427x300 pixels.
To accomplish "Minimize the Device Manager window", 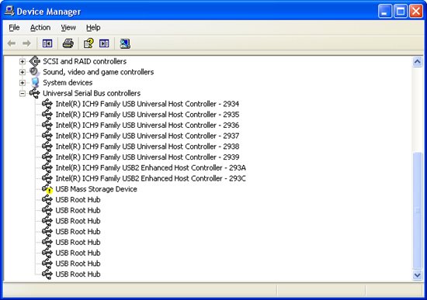I will pyautogui.click(x=385, y=12).
